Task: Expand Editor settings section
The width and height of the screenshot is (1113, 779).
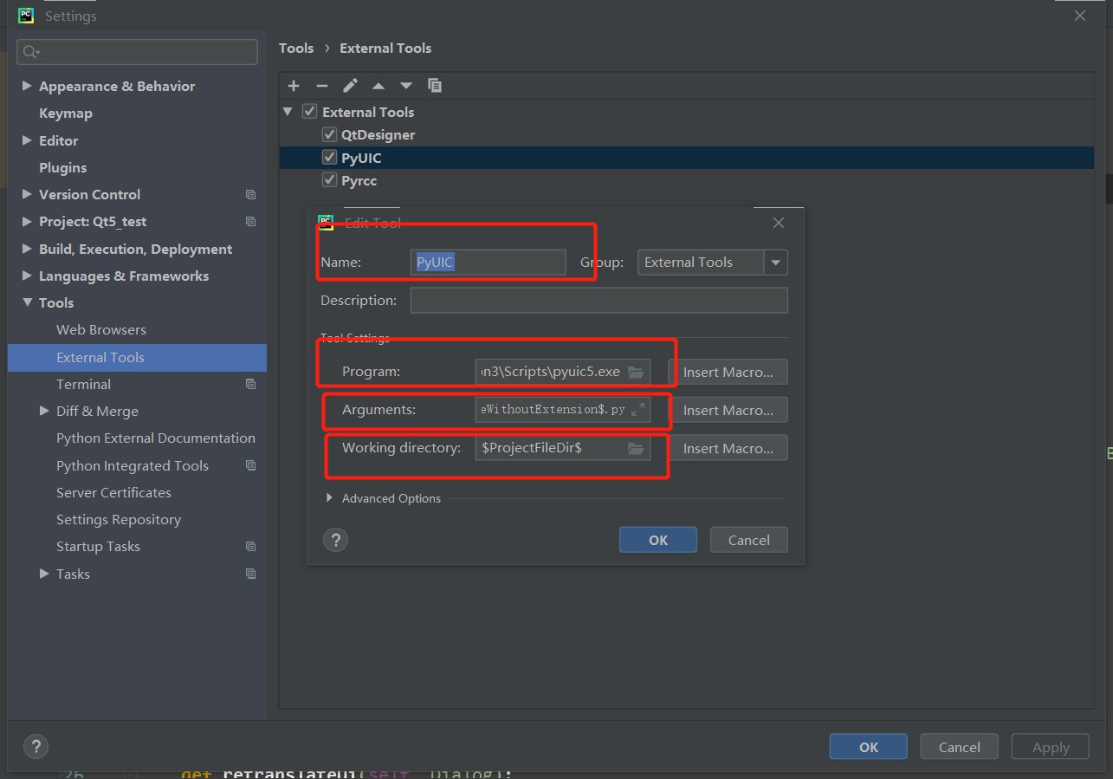Action: click(27, 140)
